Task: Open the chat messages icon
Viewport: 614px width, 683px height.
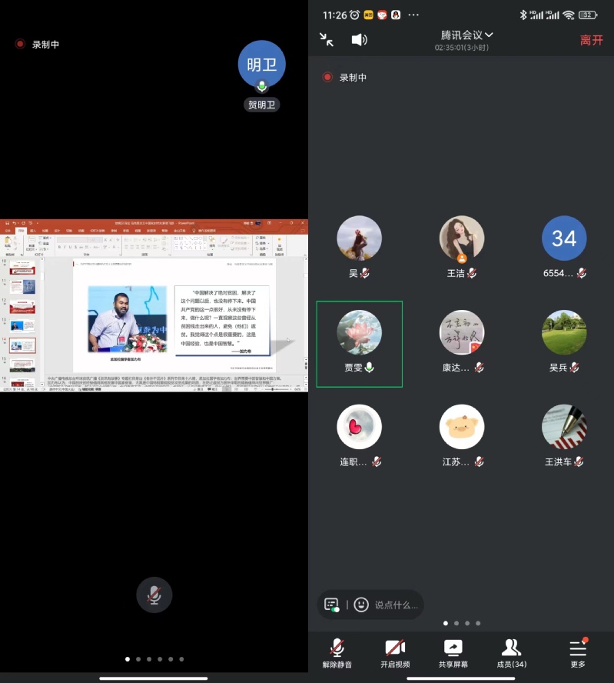Action: [332, 605]
